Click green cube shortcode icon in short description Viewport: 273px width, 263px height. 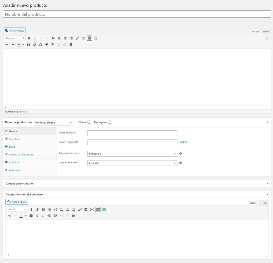pos(104,209)
